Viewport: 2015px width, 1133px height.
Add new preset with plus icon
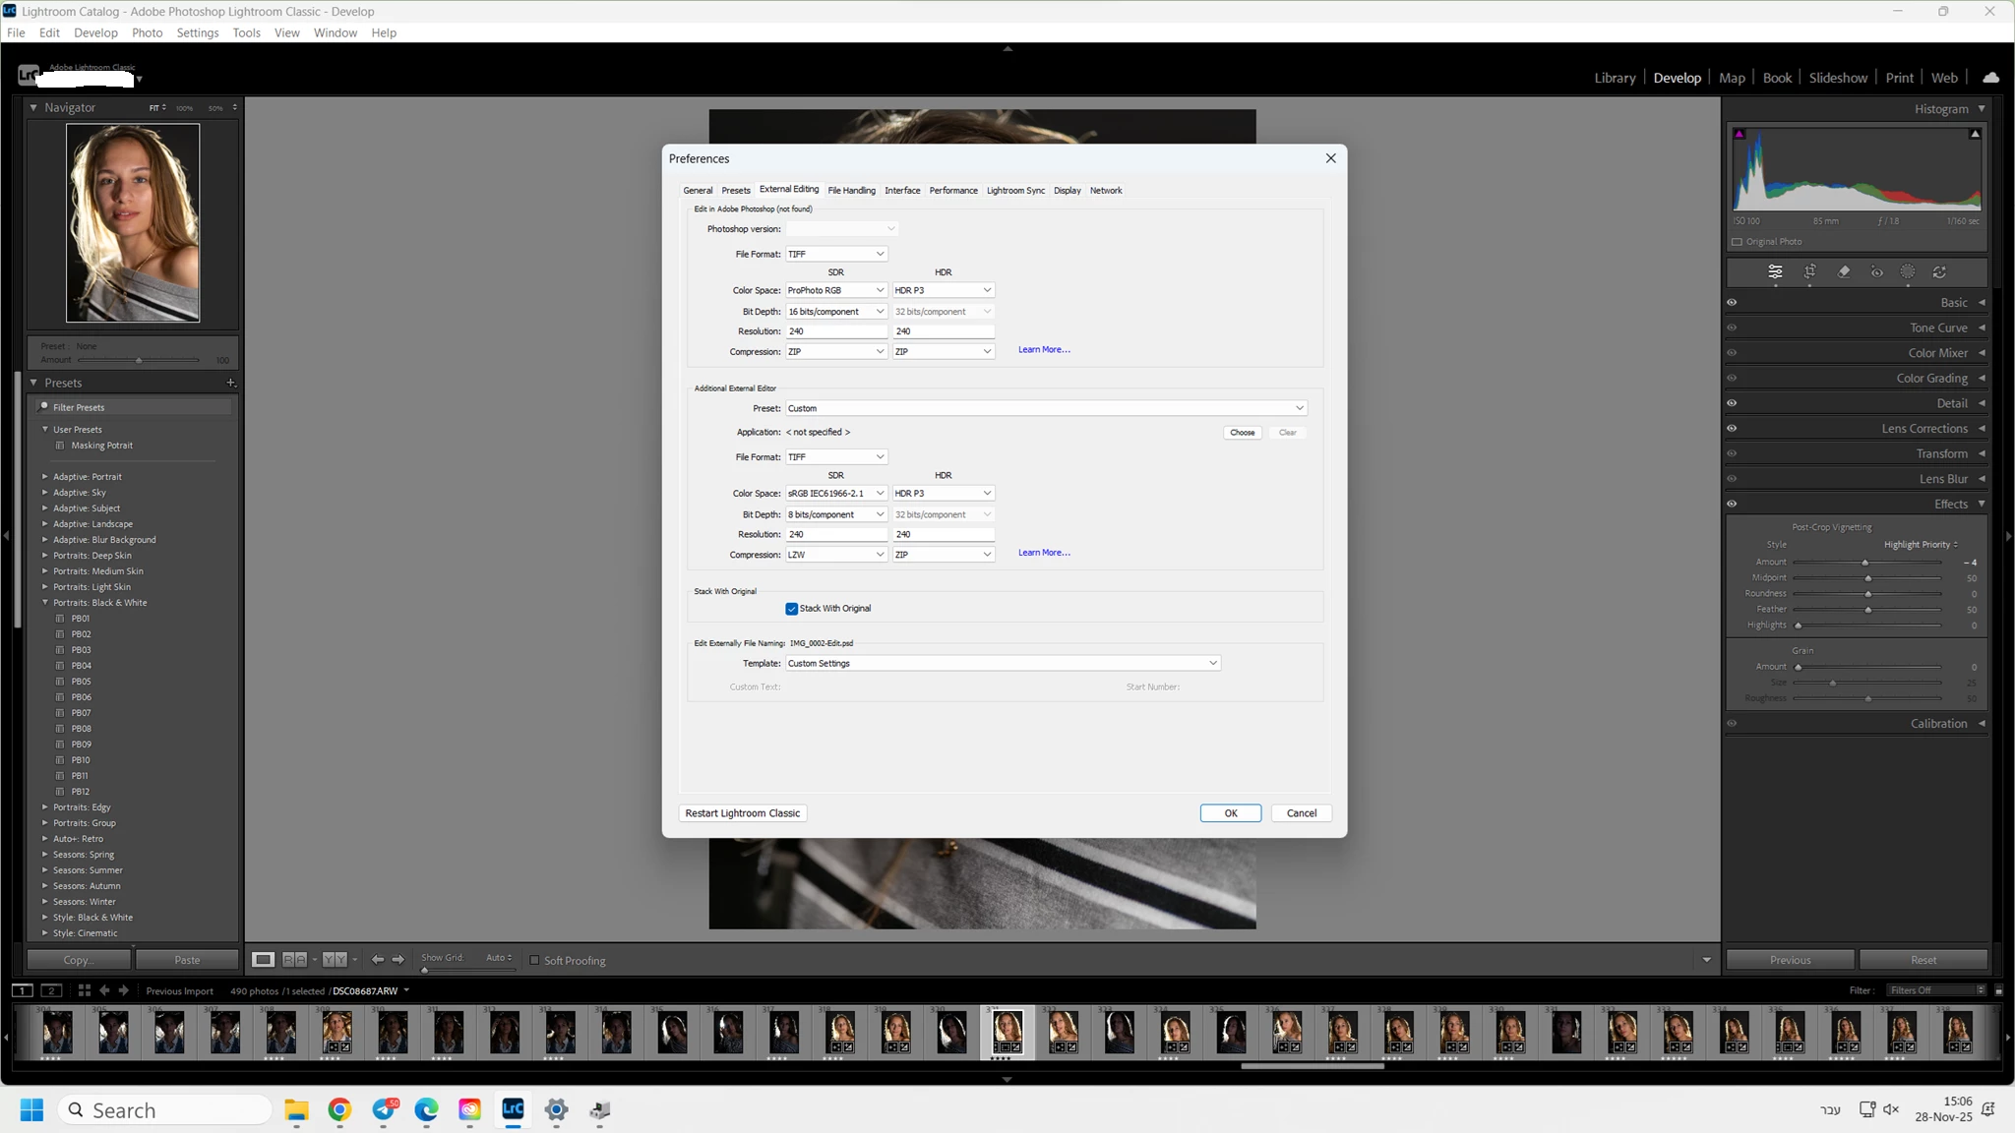231,383
